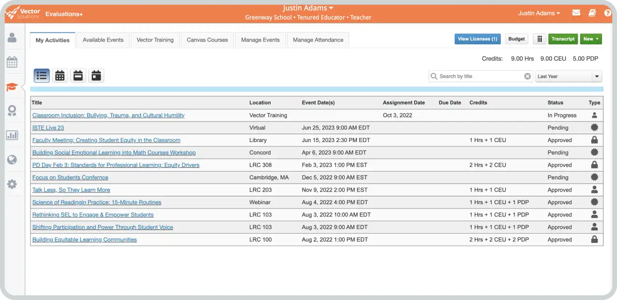Click the View Licenses (1) button
This screenshot has height=300, width=617.
[477, 39]
